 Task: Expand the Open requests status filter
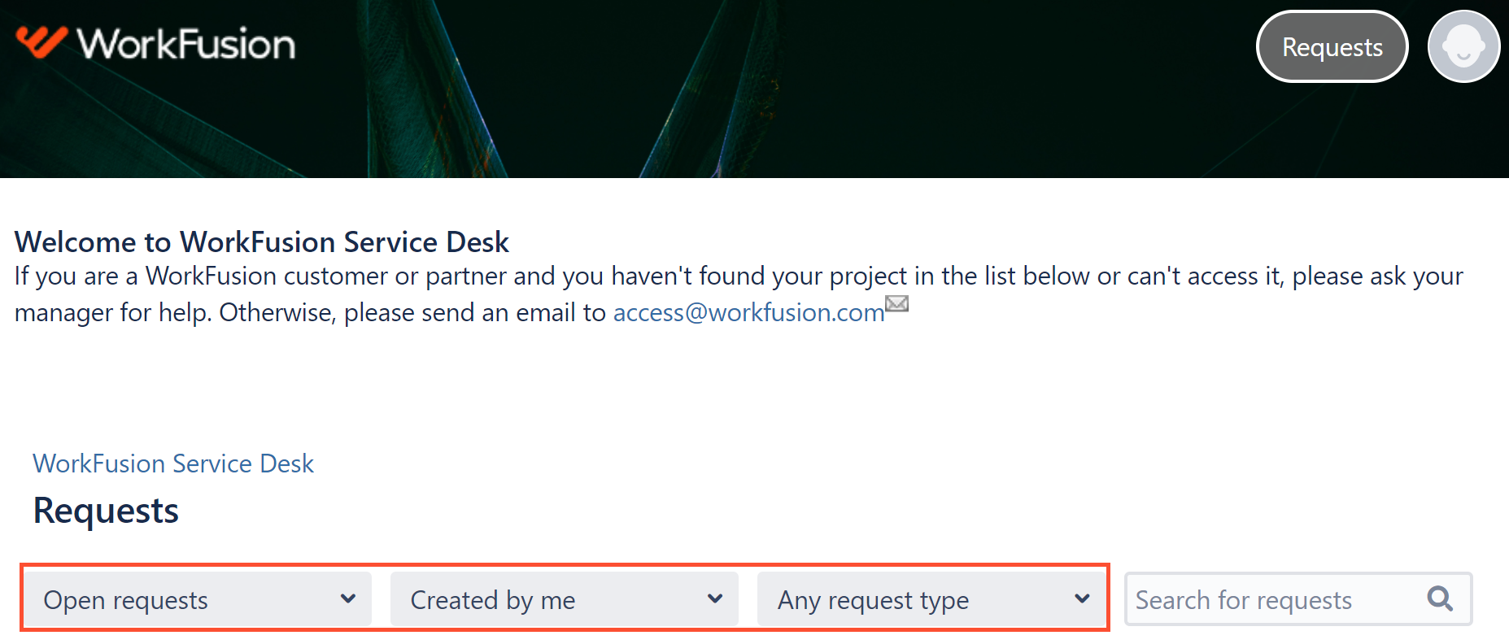pos(198,599)
